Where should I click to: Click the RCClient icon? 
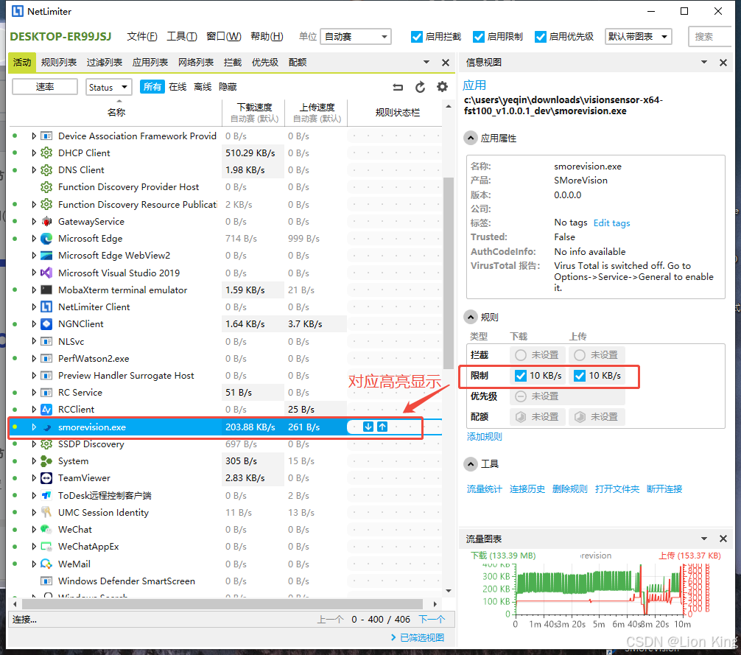(x=46, y=410)
